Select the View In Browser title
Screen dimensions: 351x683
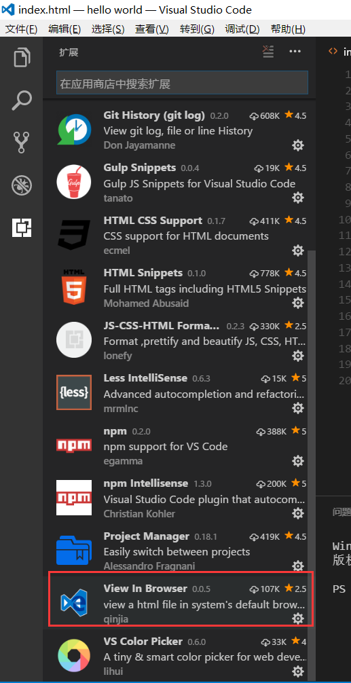(x=145, y=589)
